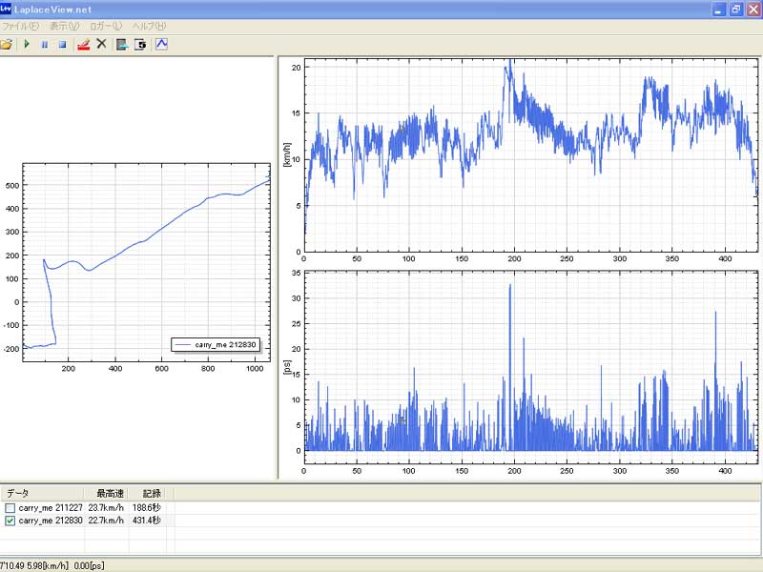Click the speed peak near 200 seconds

[509, 62]
